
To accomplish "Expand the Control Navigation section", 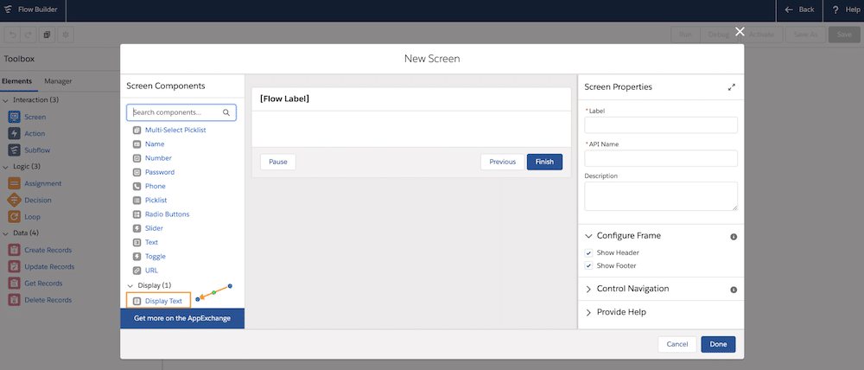I will pos(588,289).
